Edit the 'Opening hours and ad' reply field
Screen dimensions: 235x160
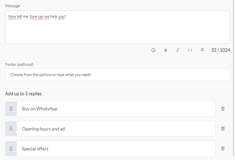116,129
